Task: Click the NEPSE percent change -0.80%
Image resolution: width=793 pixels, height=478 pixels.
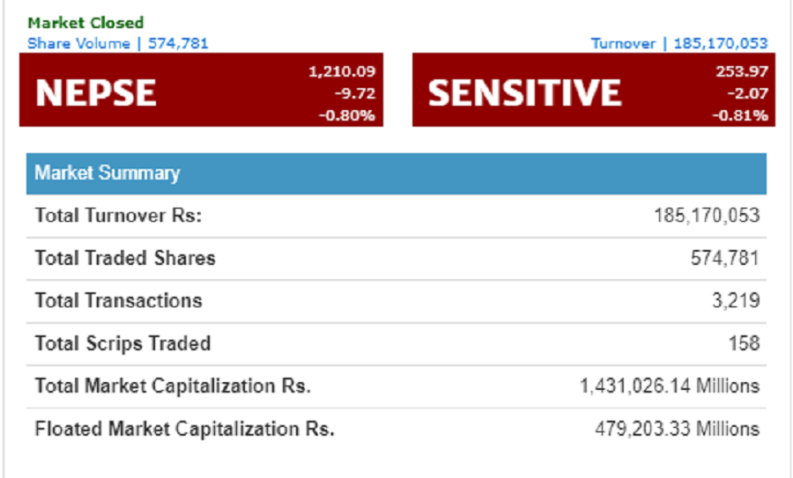Action: [x=347, y=115]
